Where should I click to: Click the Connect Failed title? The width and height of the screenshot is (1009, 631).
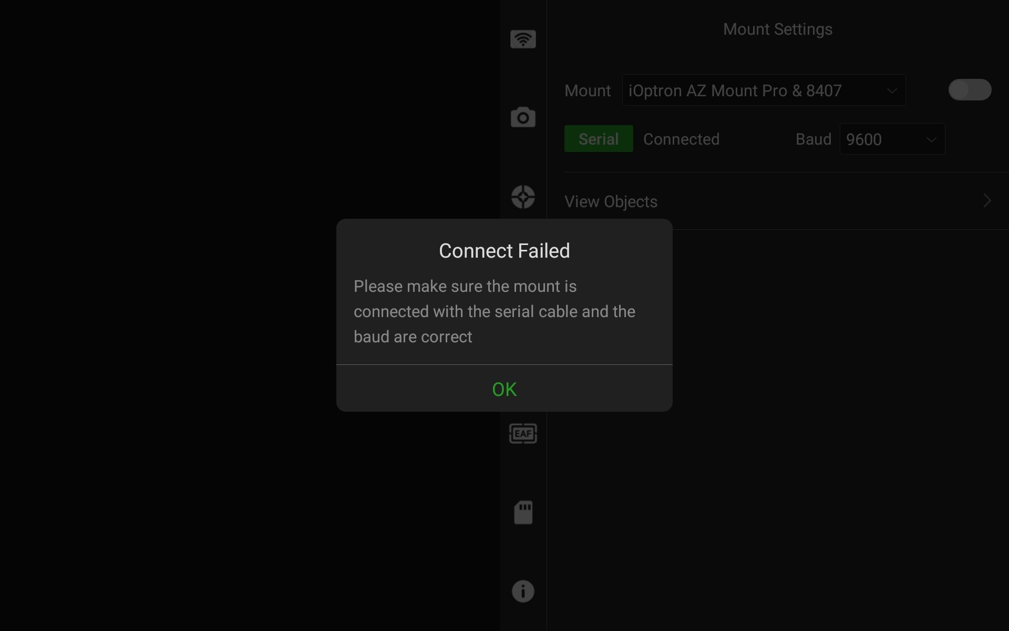(504, 251)
